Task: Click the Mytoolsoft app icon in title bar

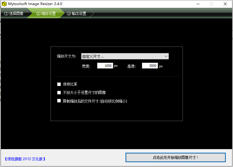Action: 4,4
